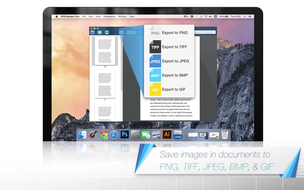Click the 100% battery indicator
The image size is (304, 190).
click(x=223, y=16)
